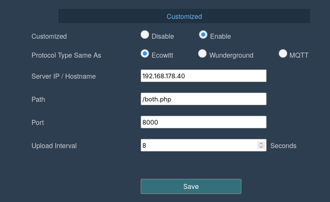Click the 'Path' label text

[38, 99]
